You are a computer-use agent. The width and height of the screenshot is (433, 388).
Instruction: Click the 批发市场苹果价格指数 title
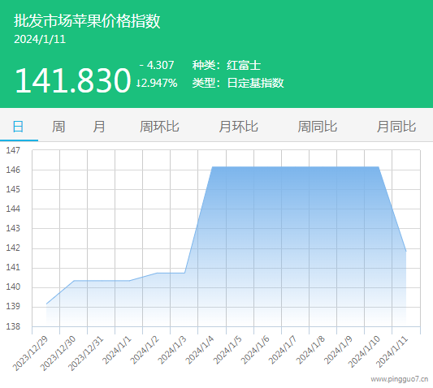click(x=87, y=20)
